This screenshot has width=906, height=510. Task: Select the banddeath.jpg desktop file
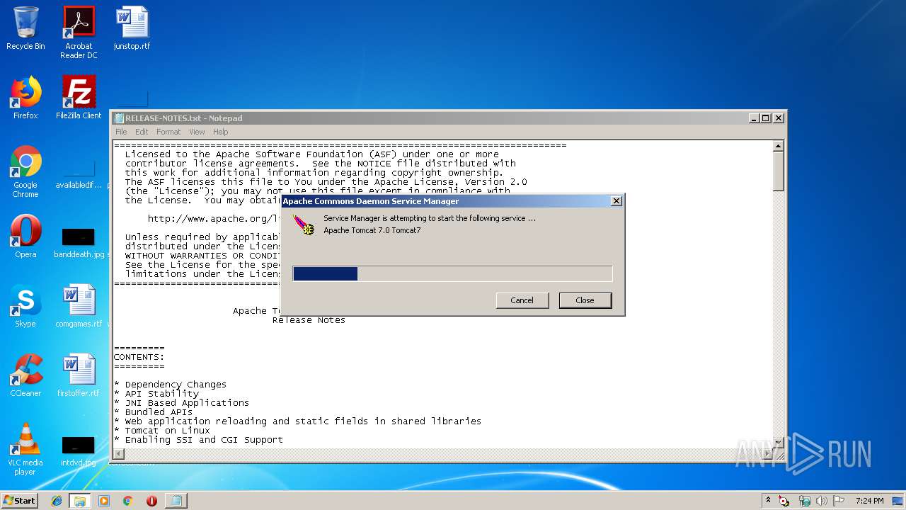(79, 242)
